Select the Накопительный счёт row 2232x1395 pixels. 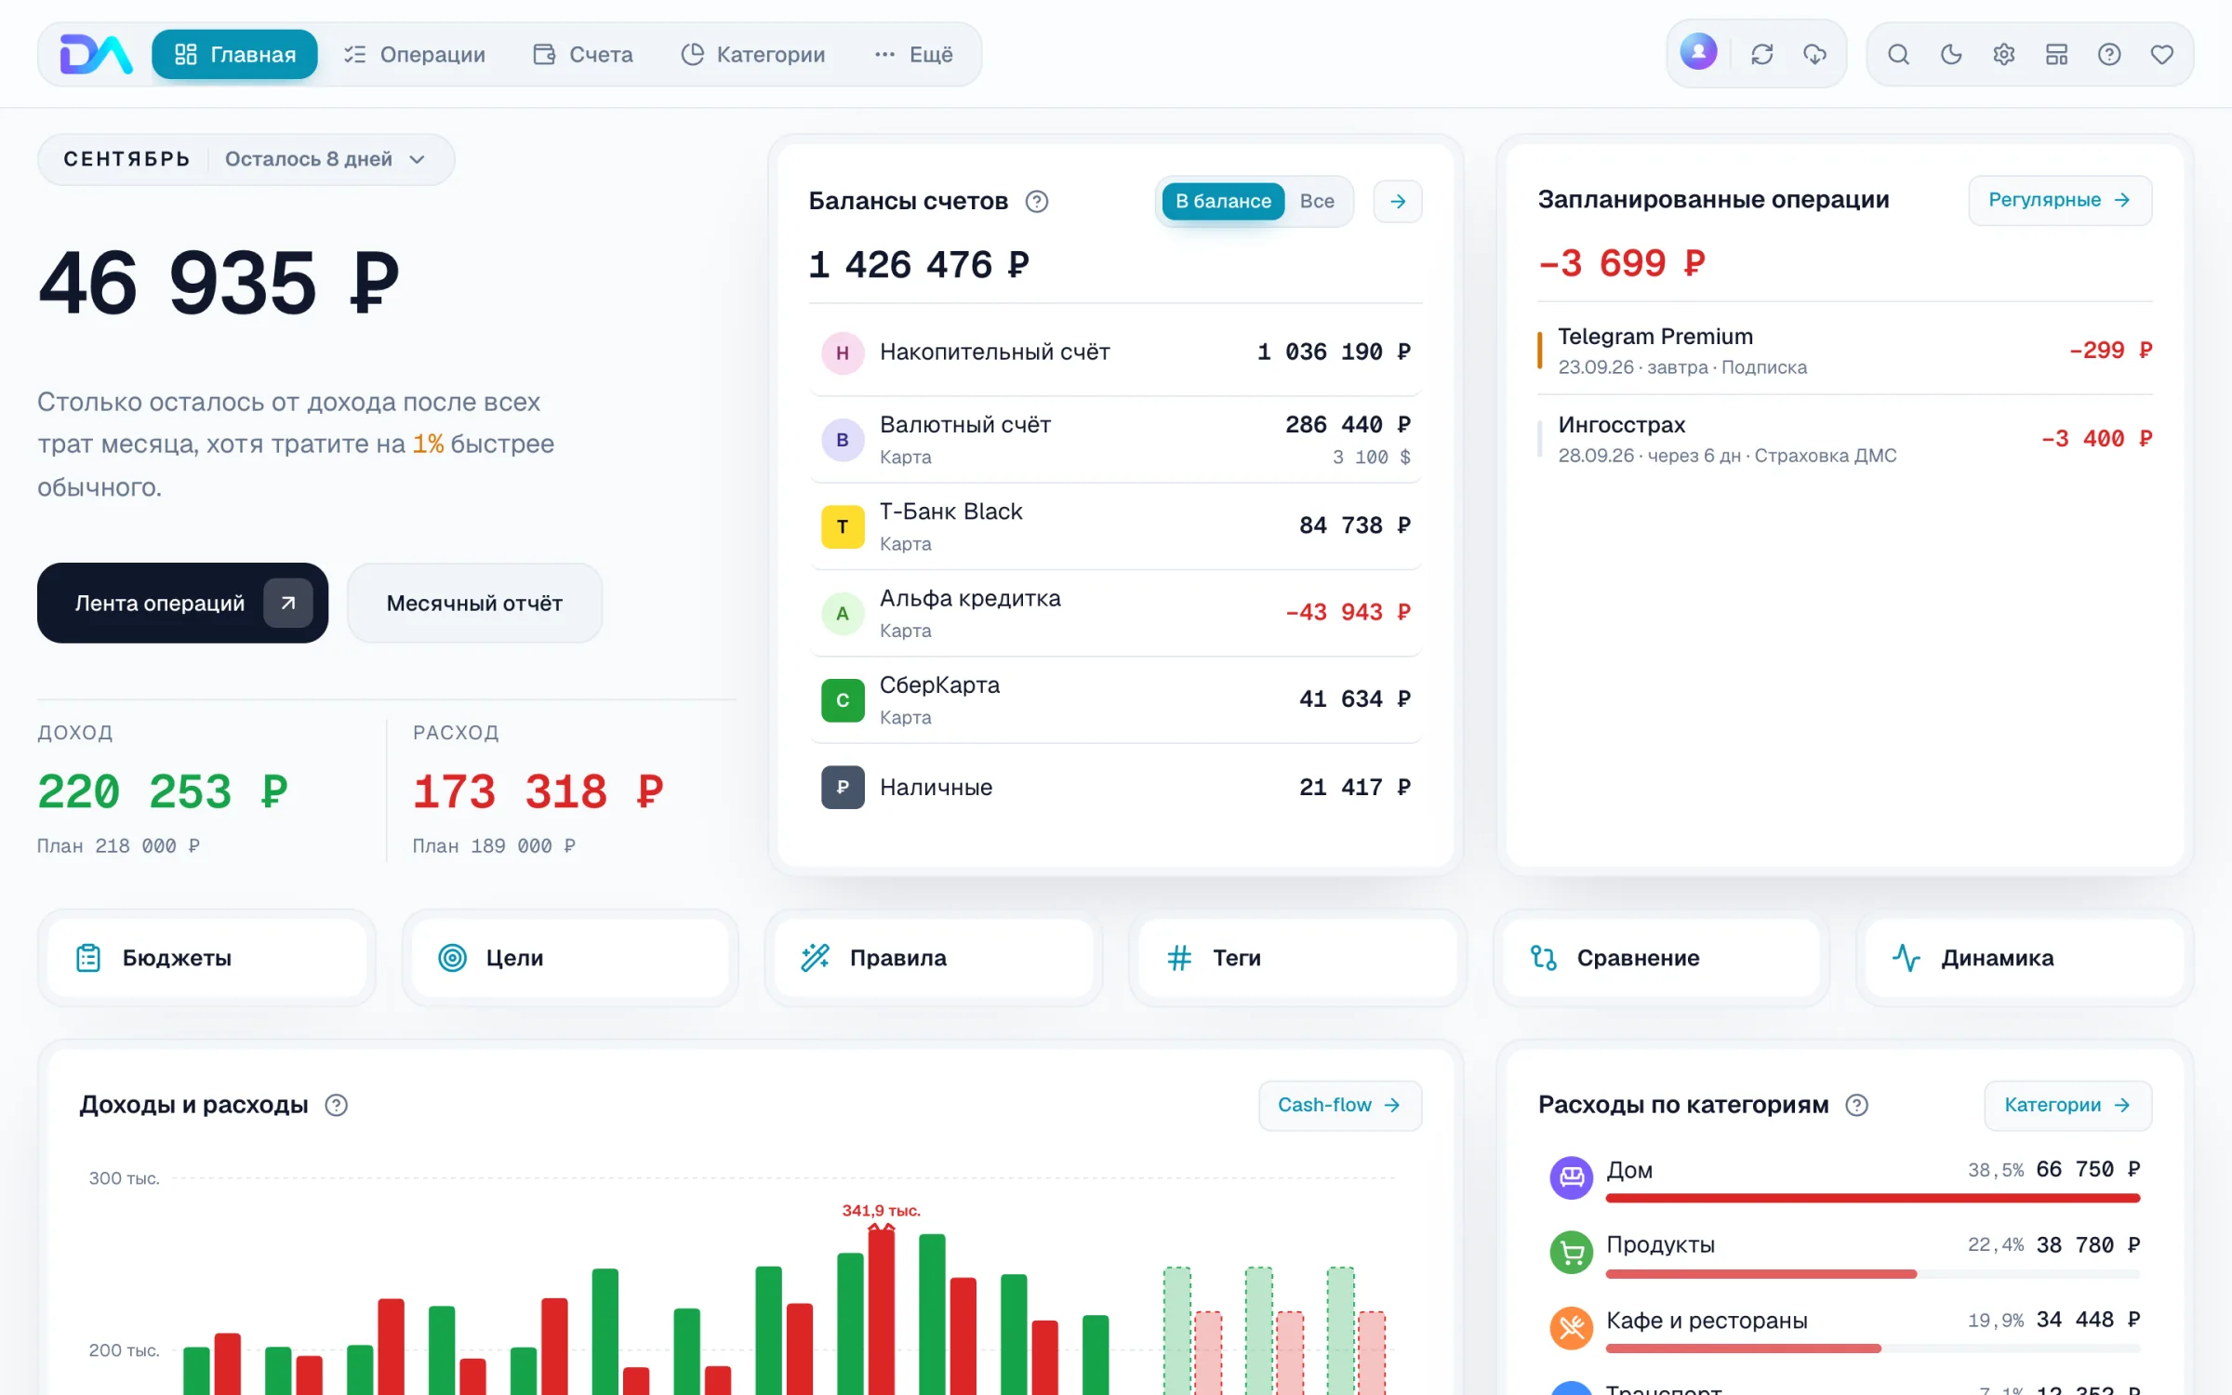(1115, 352)
